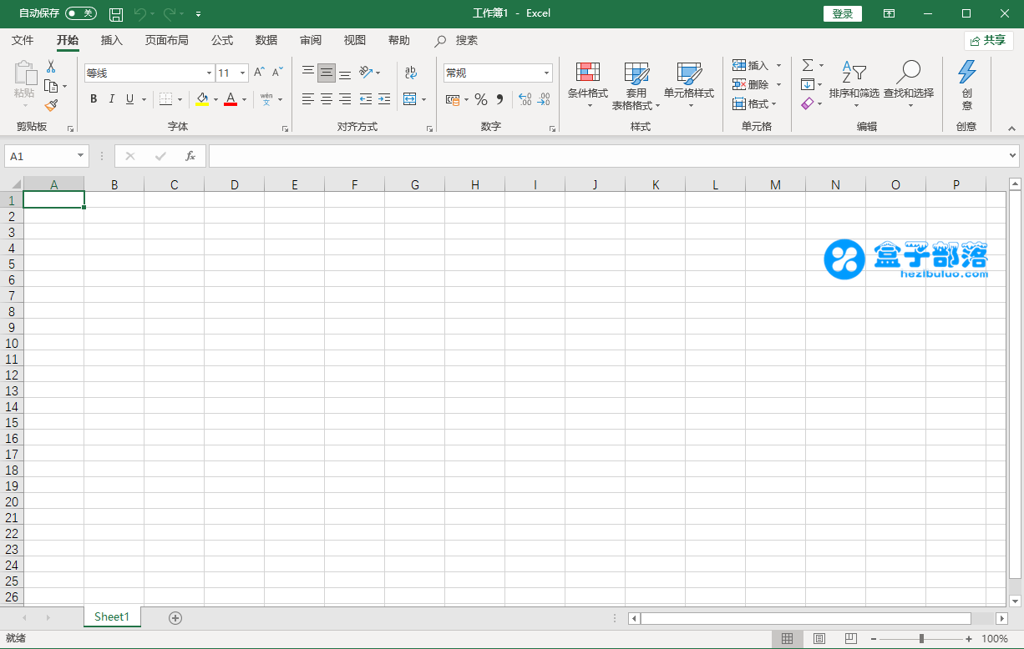
Task: Click the Save icon in title bar
Action: click(x=116, y=13)
